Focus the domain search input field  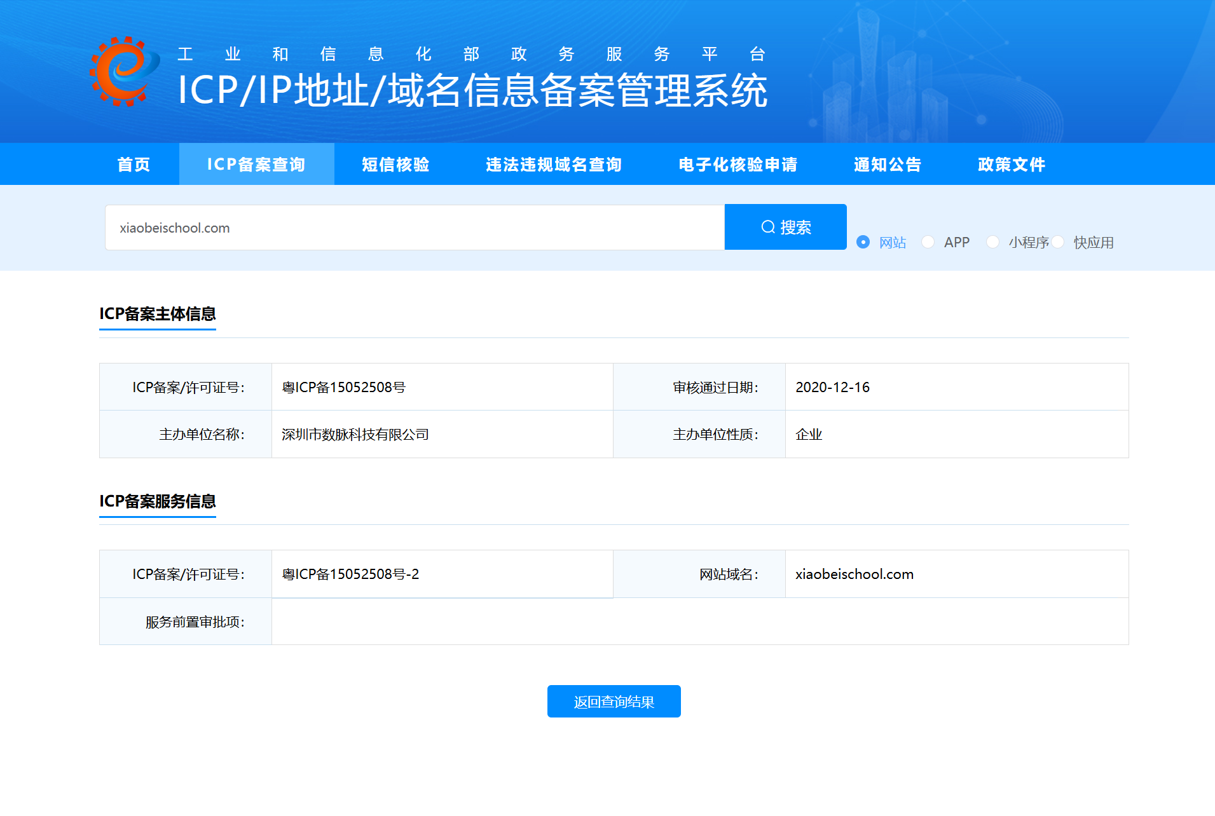415,228
